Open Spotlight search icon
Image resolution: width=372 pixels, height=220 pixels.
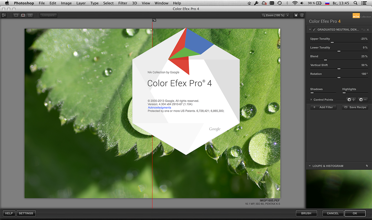pos(355,3)
